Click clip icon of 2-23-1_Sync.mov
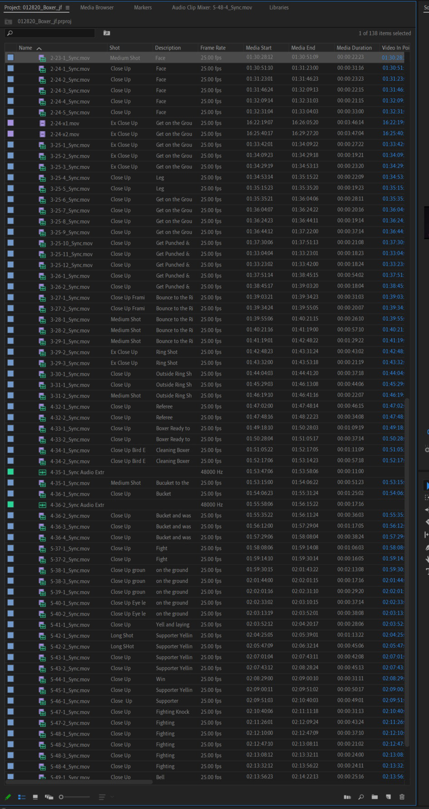This screenshot has width=429, height=809. (x=42, y=58)
